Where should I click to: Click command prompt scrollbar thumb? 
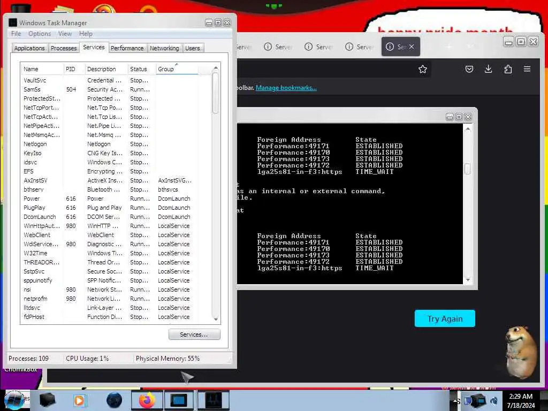click(x=468, y=169)
